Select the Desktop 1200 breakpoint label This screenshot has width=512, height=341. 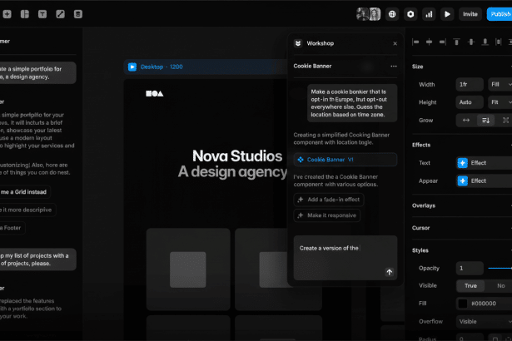tap(162, 67)
